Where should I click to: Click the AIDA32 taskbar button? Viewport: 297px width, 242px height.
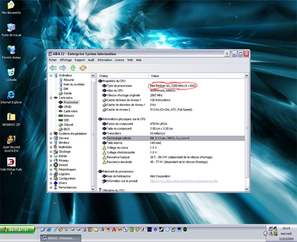[x=60, y=238]
